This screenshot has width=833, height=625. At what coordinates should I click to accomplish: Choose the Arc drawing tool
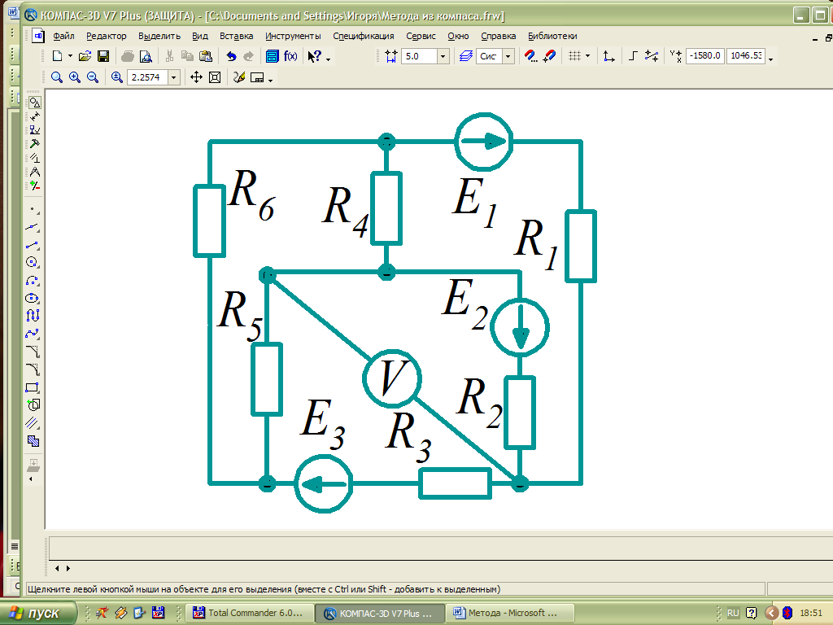coord(33,280)
